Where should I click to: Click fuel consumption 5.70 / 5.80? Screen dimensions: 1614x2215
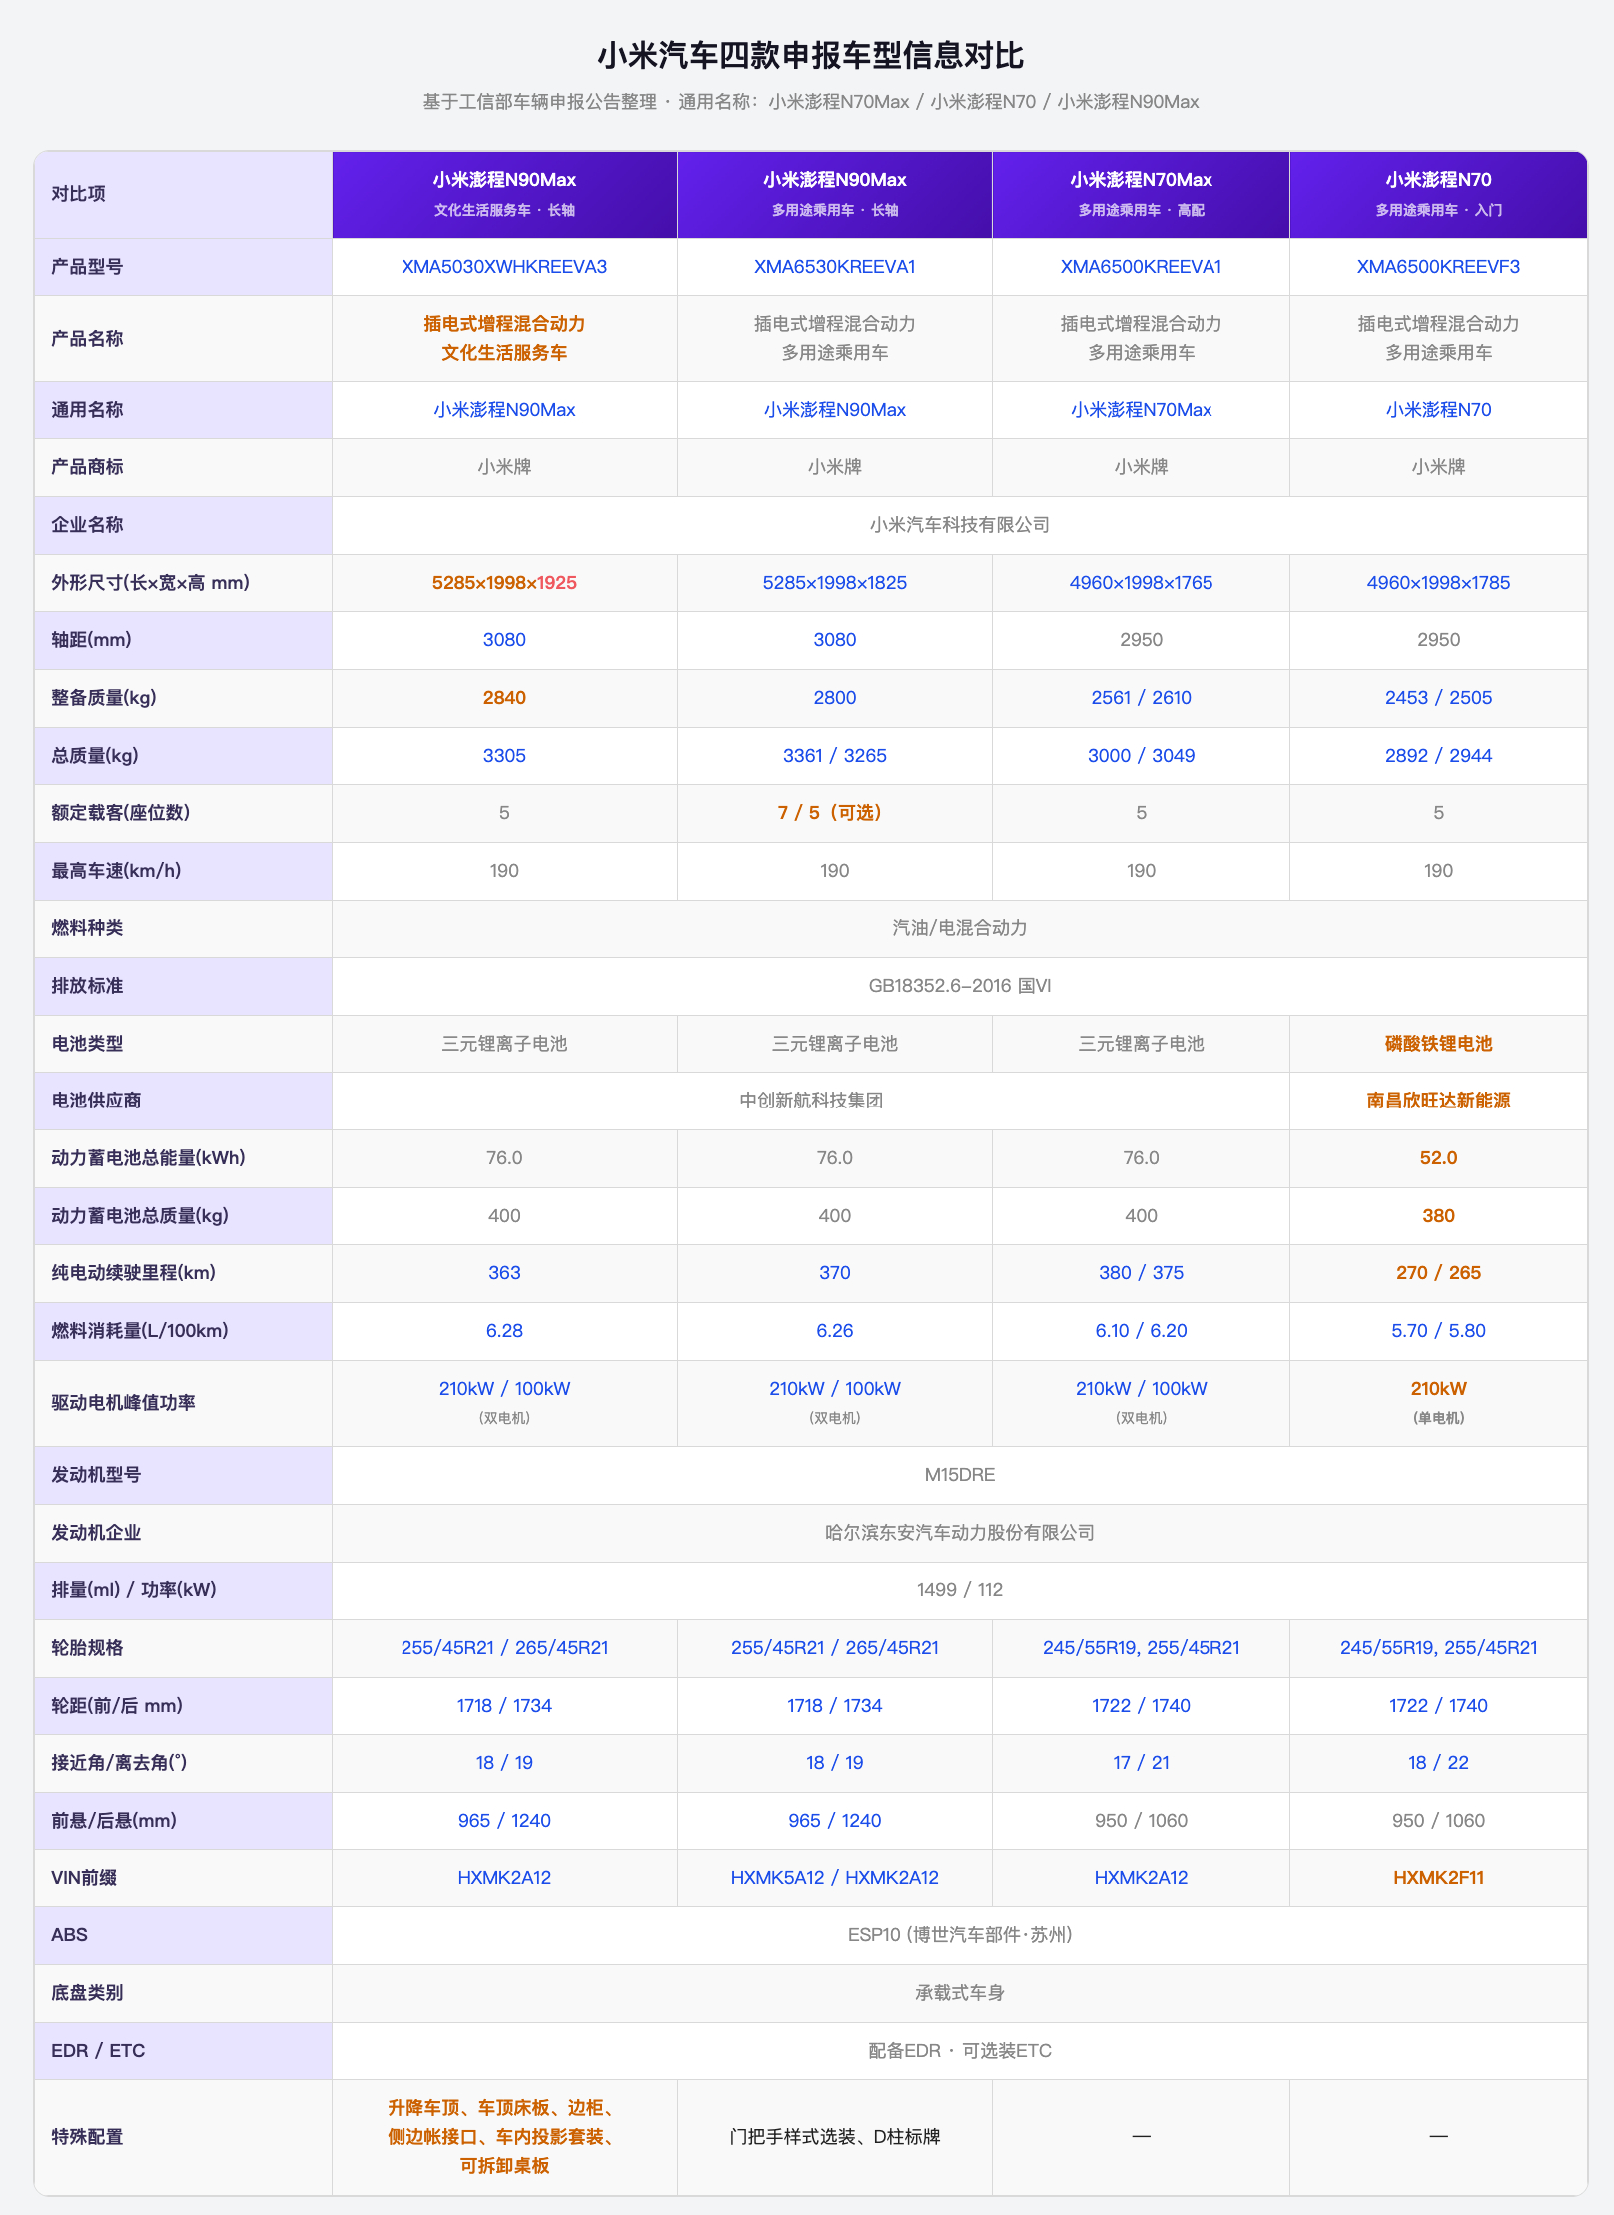(x=1438, y=1331)
